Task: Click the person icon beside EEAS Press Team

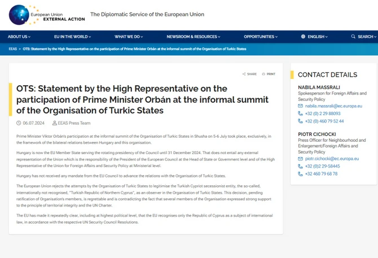Action: (x=55, y=123)
